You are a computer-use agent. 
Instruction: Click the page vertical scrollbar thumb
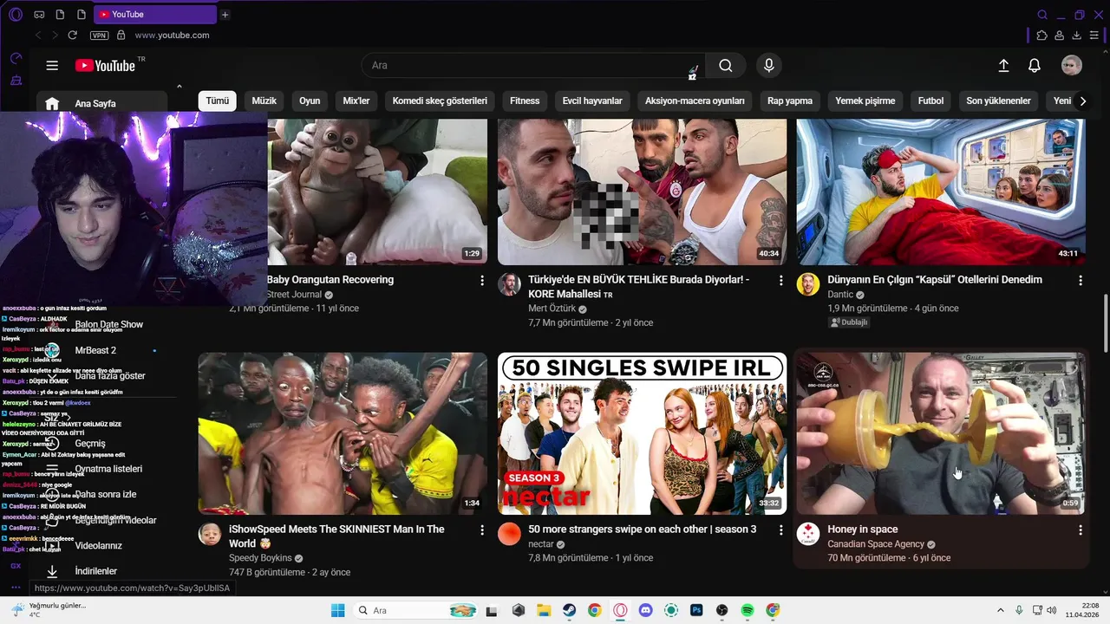click(x=1105, y=323)
